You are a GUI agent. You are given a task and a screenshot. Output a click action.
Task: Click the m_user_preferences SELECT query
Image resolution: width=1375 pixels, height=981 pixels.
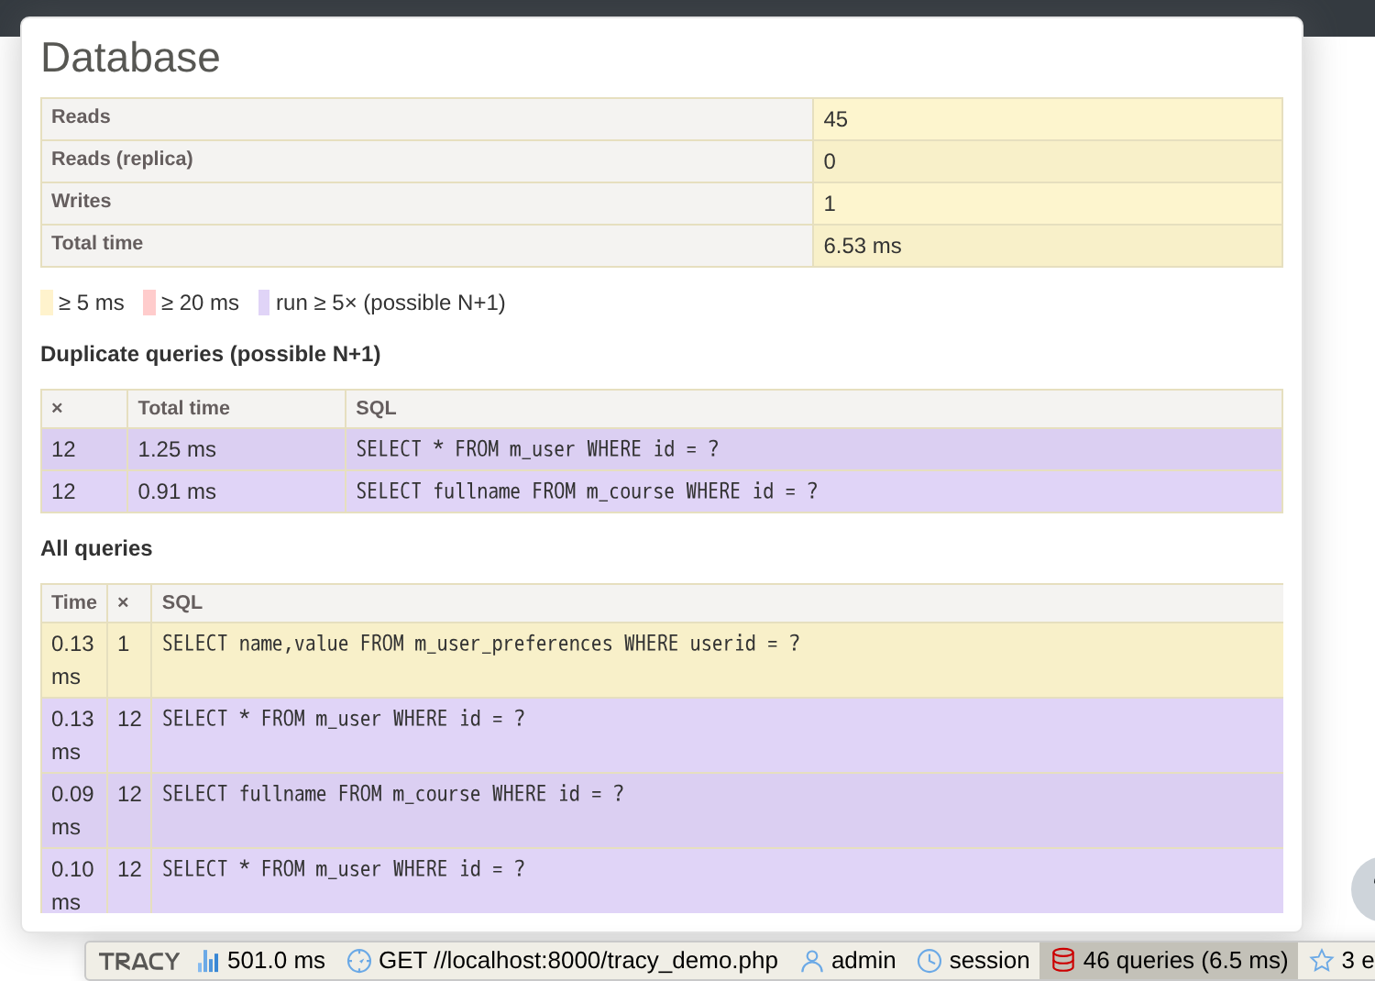click(481, 644)
